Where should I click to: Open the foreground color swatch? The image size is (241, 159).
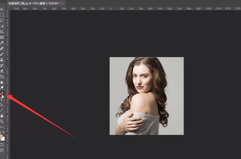coord(1,137)
